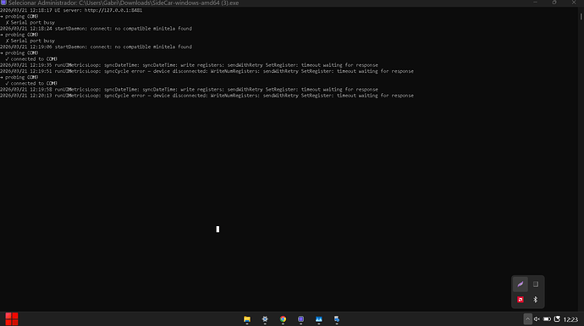Click the 12:19:35 syncDateTime log line

coord(189,65)
